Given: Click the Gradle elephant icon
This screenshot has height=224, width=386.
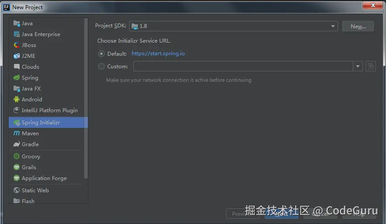Looking at the screenshot, I should pos(17,144).
